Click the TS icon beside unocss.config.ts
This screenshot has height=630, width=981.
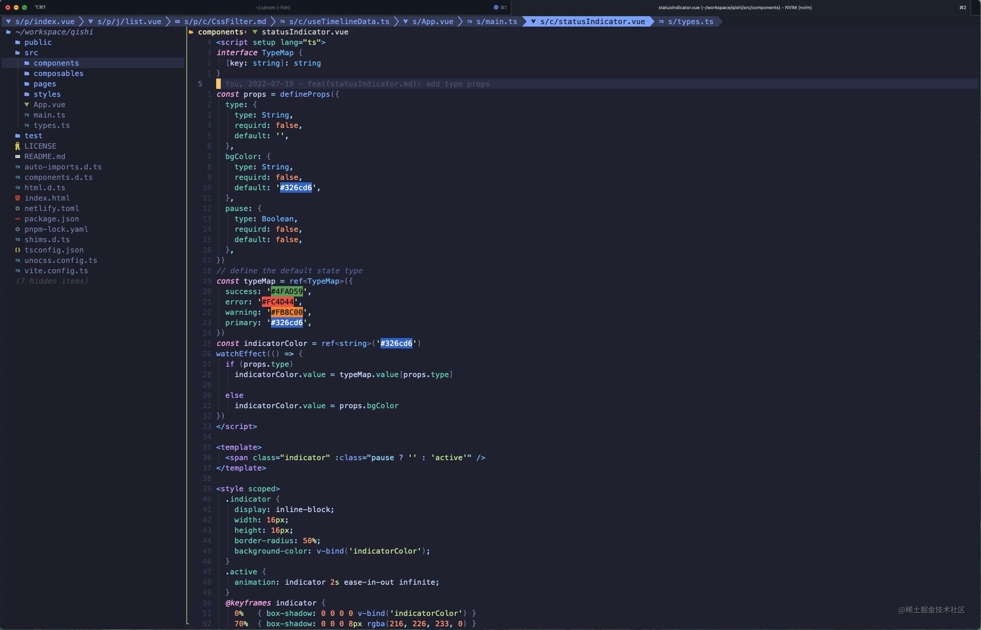point(17,260)
